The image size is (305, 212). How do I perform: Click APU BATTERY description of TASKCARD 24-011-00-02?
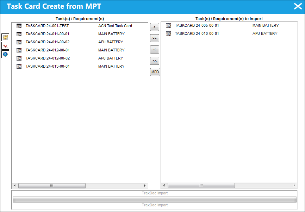point(111,42)
